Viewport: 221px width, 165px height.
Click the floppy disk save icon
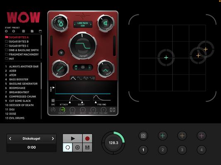pyautogui.click(x=87, y=147)
